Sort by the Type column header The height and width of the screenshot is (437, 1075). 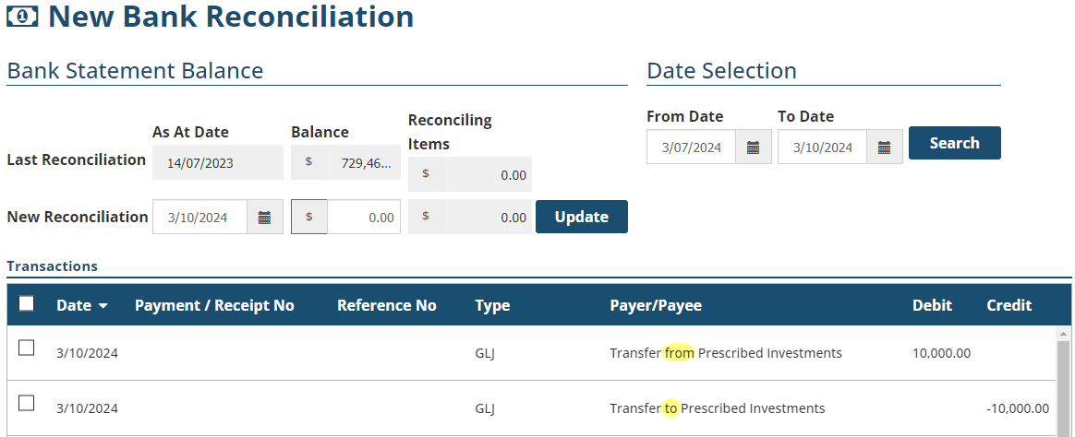click(x=492, y=306)
